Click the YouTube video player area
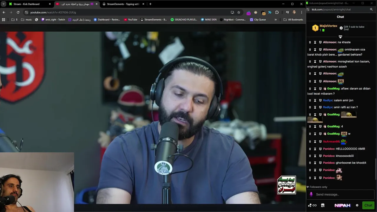This screenshot has width=377, height=212. [153, 117]
